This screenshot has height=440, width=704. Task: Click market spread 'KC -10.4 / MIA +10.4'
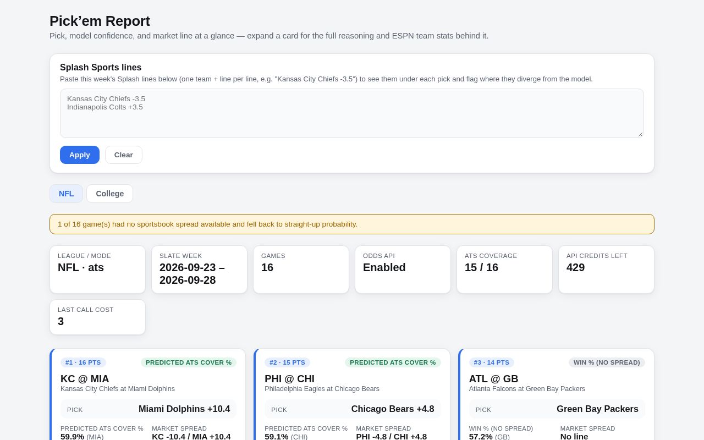[x=191, y=436]
